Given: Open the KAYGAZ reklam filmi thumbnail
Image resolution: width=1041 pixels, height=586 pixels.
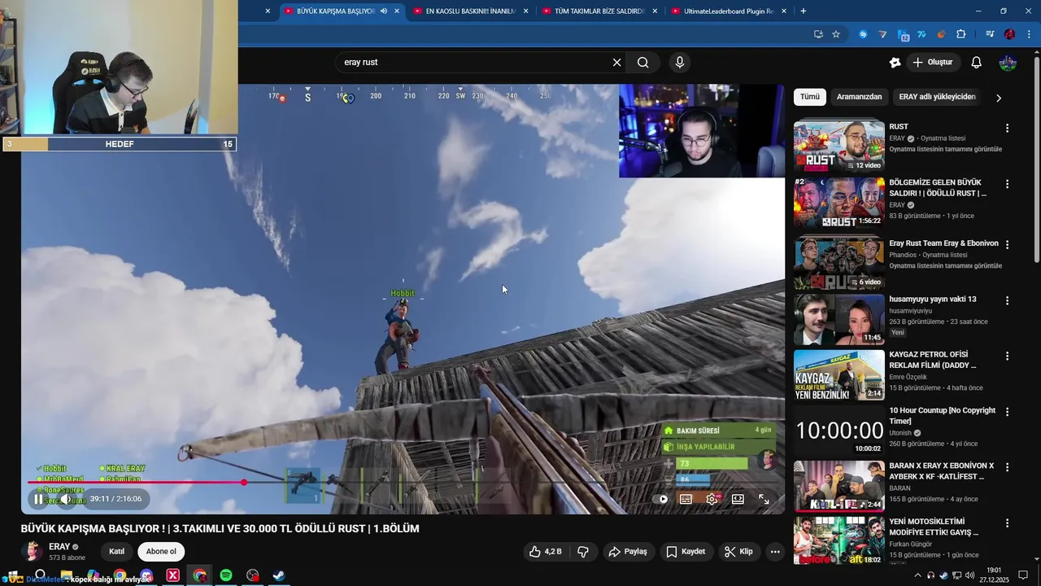Looking at the screenshot, I should 839,375.
